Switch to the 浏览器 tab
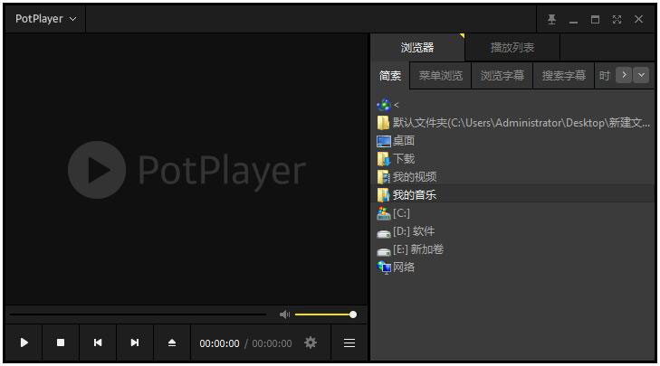 [x=417, y=48]
